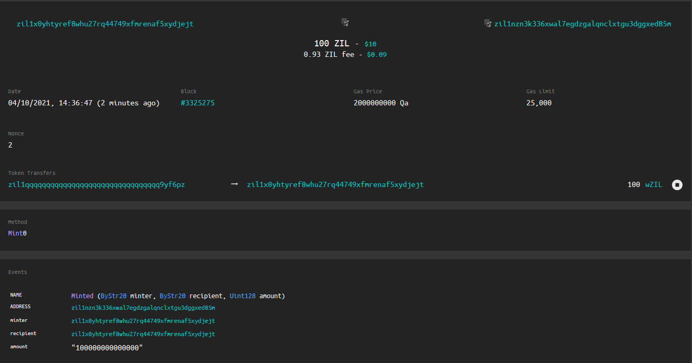Click the gas price value 2000000000 Qa

[x=381, y=103]
